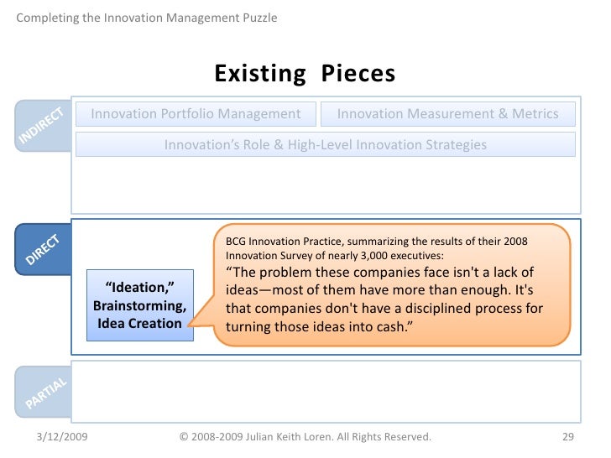Click the quote text about turning ideas into cash
Screen dimensions: 611x458
(384, 299)
